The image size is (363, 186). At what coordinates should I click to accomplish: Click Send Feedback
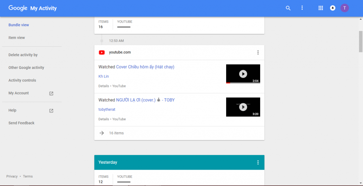pos(21,123)
